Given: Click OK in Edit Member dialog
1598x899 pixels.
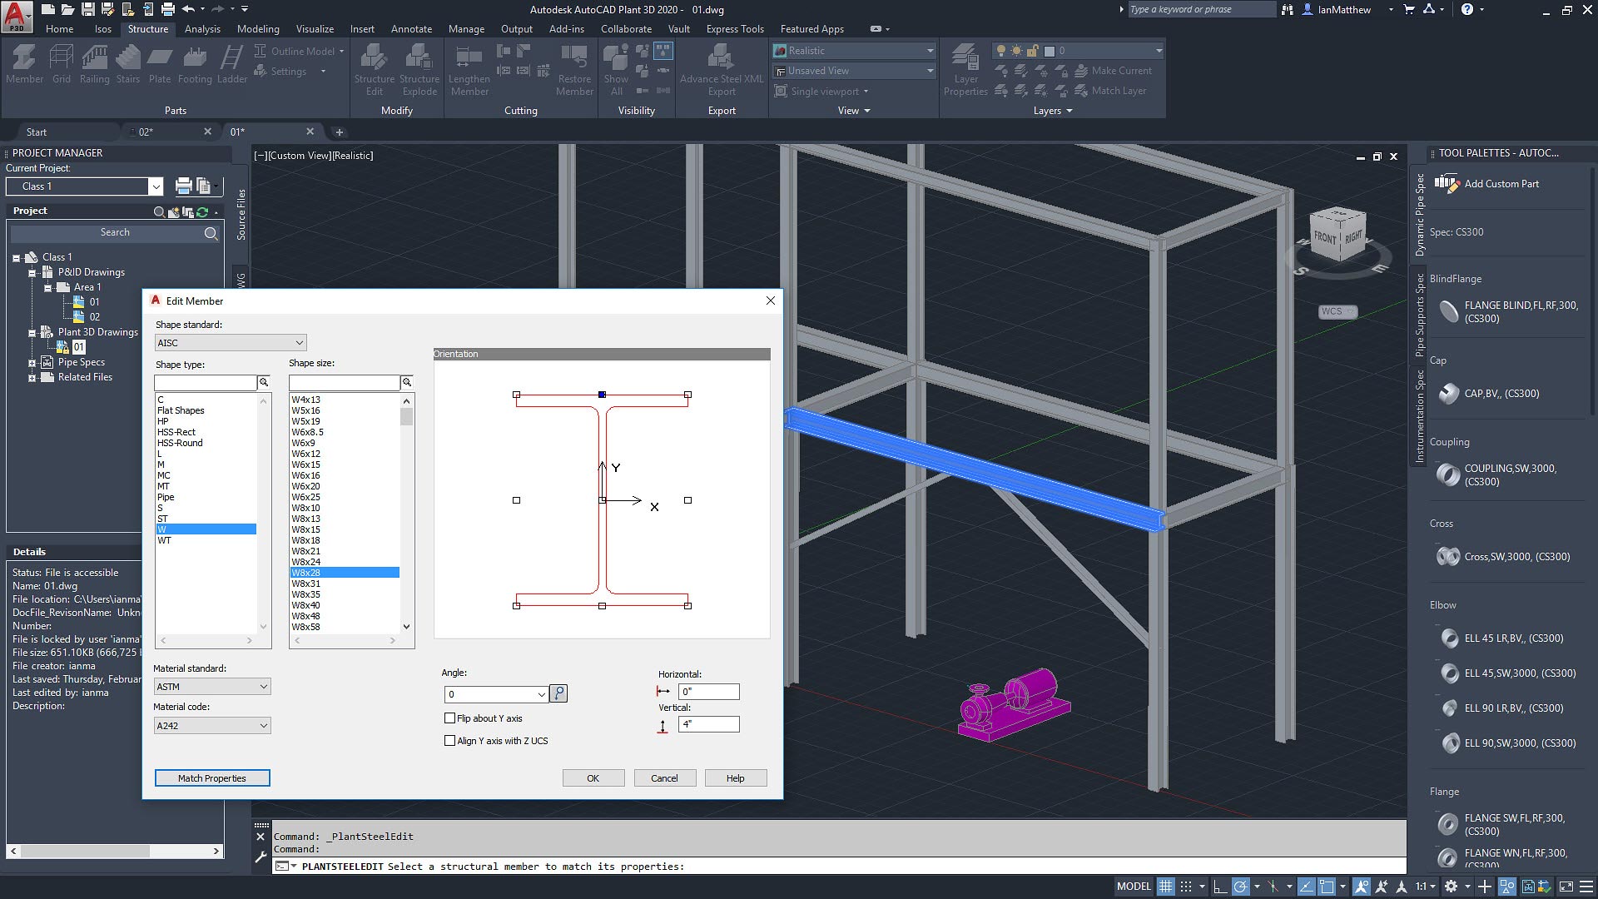Looking at the screenshot, I should [593, 778].
